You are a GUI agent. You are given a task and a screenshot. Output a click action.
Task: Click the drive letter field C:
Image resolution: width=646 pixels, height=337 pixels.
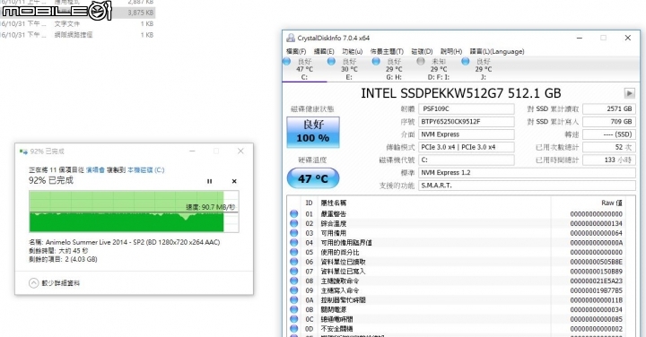point(467,160)
